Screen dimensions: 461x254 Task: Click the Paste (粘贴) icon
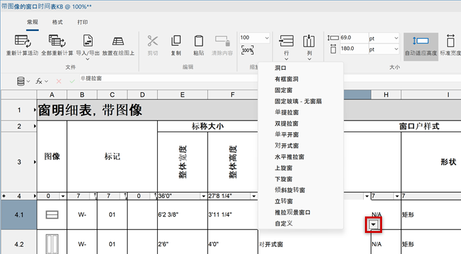click(x=199, y=41)
